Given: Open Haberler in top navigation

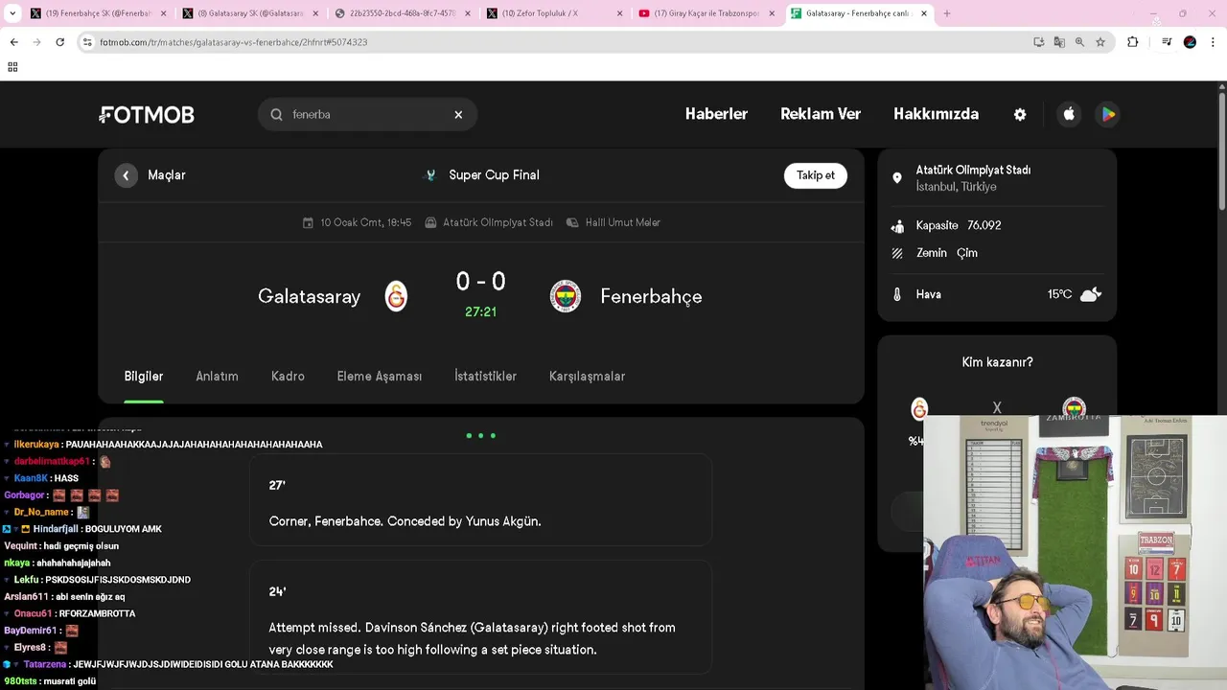Looking at the screenshot, I should [716, 114].
